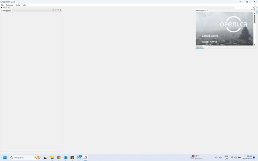Open the File menu
The height and width of the screenshot is (161, 258).
pos(2,5)
